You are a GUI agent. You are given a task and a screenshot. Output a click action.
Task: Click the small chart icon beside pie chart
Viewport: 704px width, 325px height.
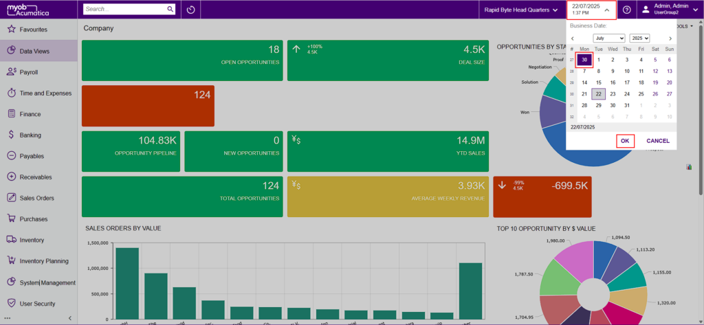click(x=689, y=167)
